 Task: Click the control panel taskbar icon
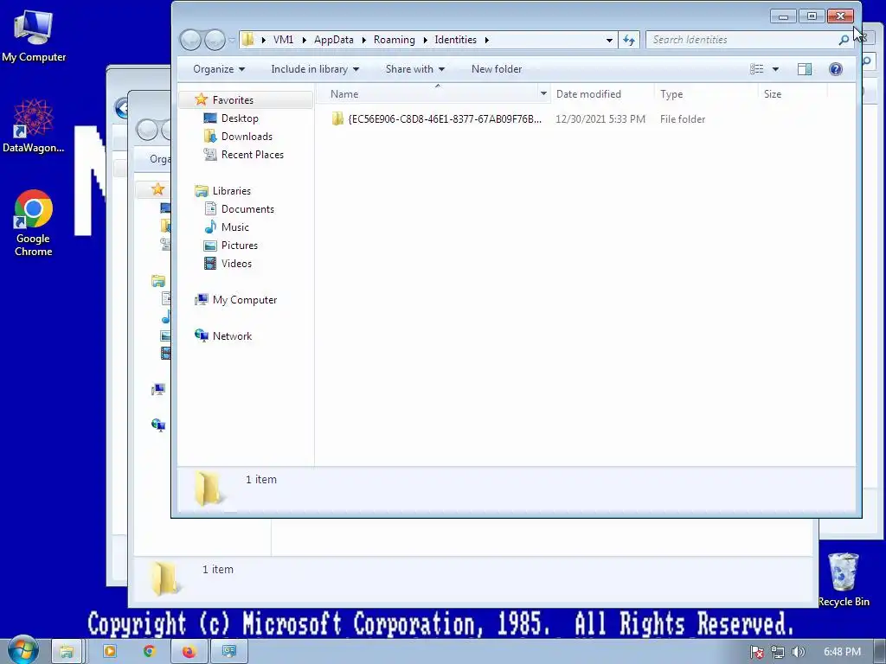point(228,651)
